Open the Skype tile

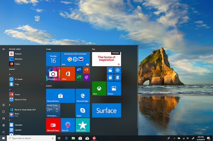[83, 110]
